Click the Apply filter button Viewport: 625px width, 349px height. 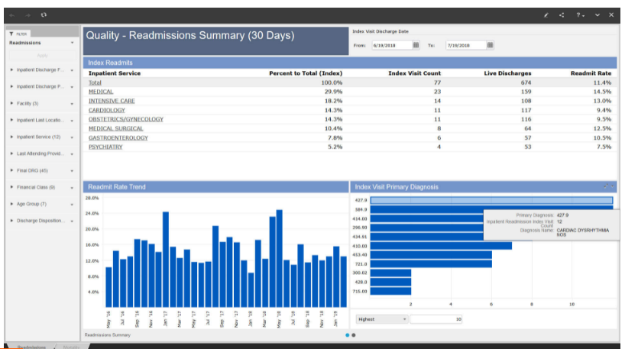pyautogui.click(x=41, y=56)
